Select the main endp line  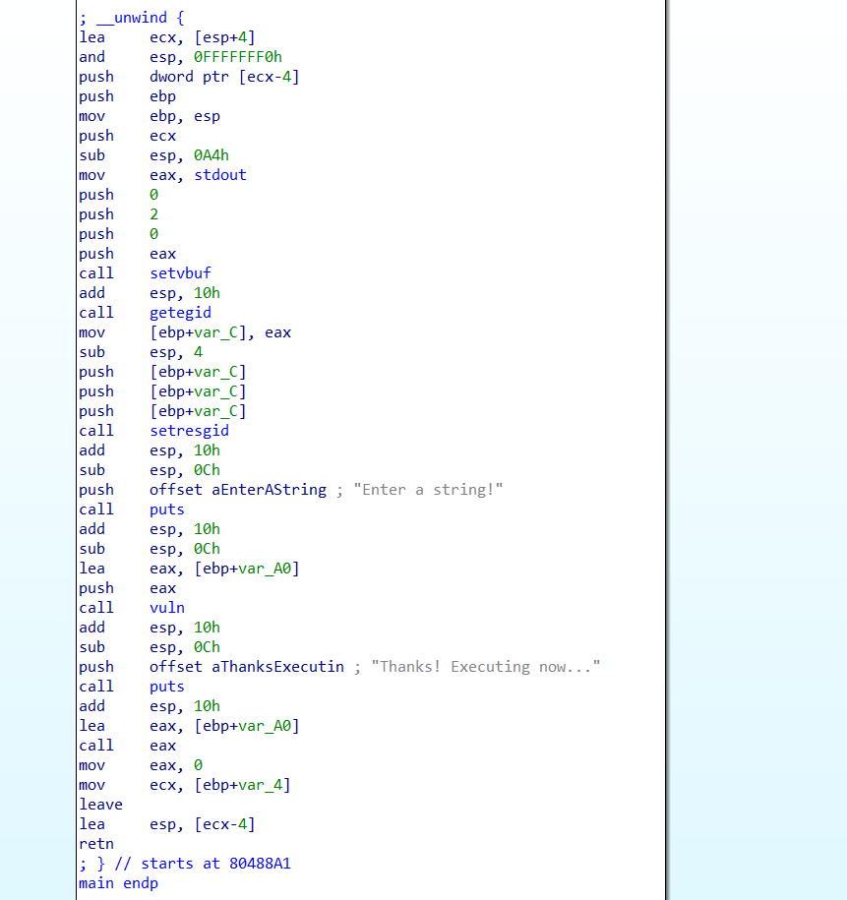[119, 883]
